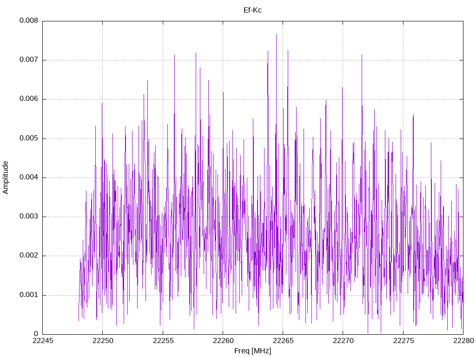
Task: Click the x-axis tick 22280
Action: pyautogui.click(x=463, y=341)
